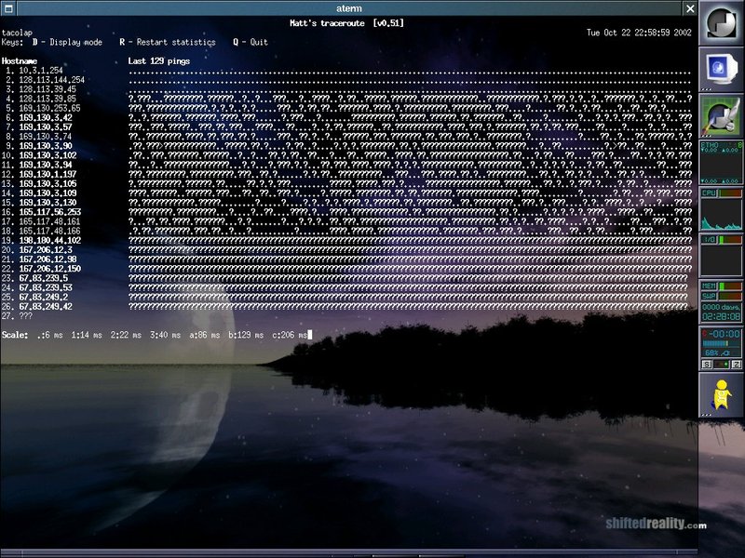The width and height of the screenshot is (745, 558).
Task: Select hop 7 address 169.130.3.57
Action: [46, 127]
